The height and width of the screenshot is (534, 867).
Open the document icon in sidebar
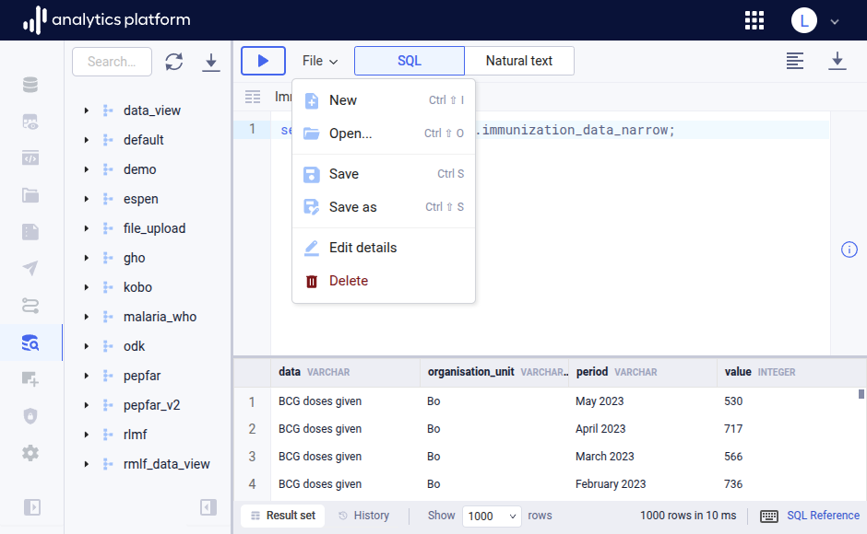point(30,232)
